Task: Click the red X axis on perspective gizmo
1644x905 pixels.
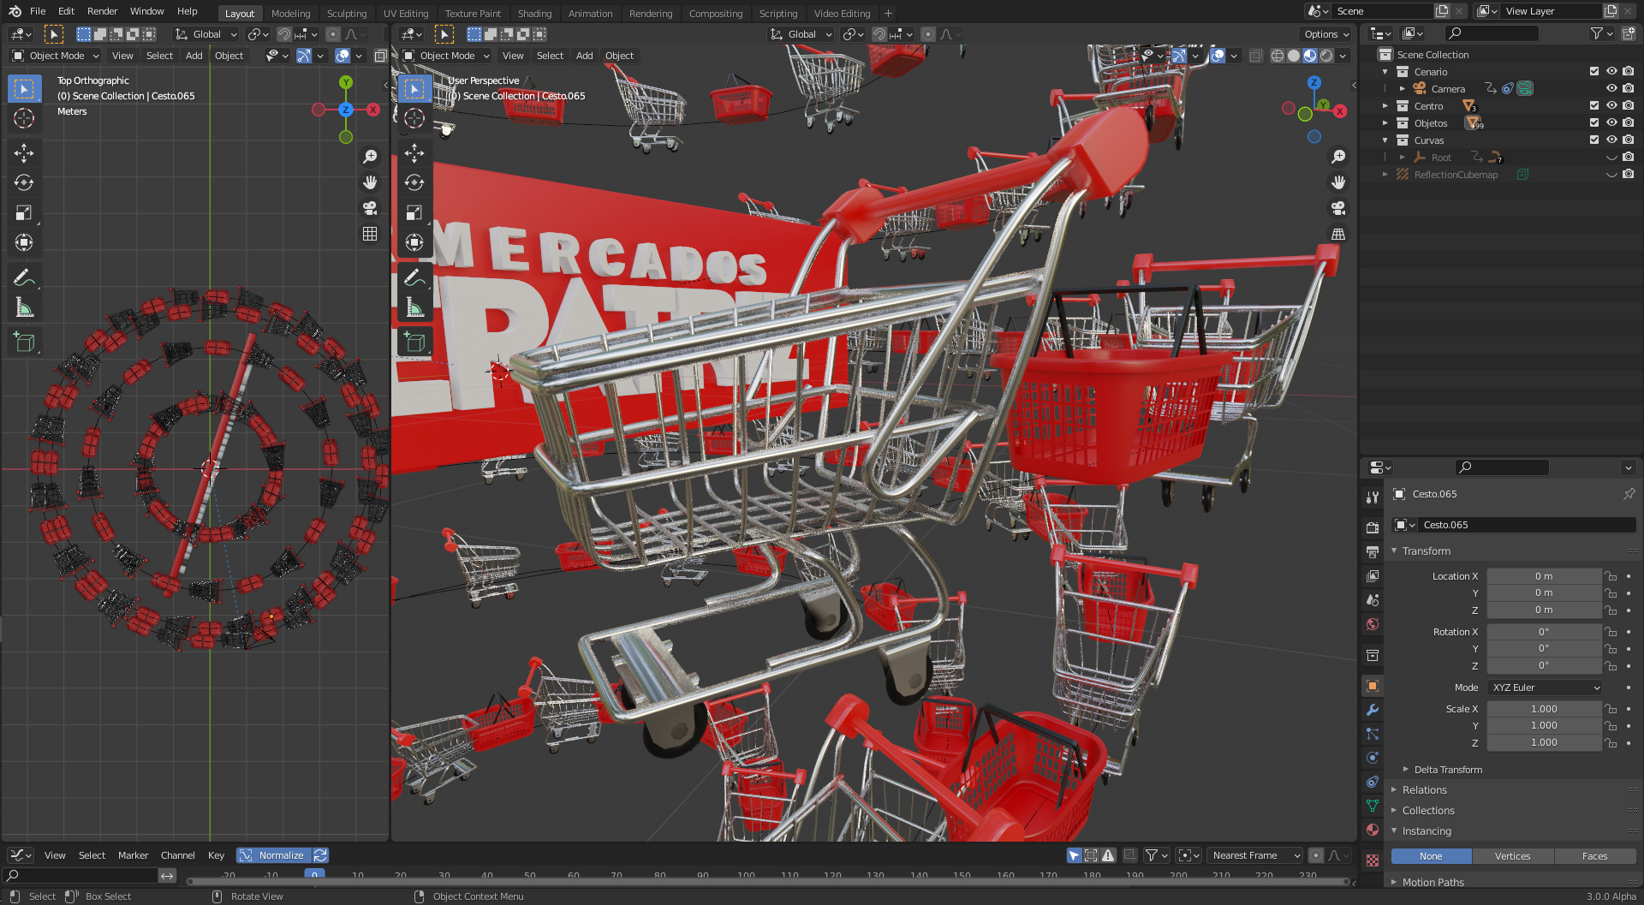Action: (1340, 111)
